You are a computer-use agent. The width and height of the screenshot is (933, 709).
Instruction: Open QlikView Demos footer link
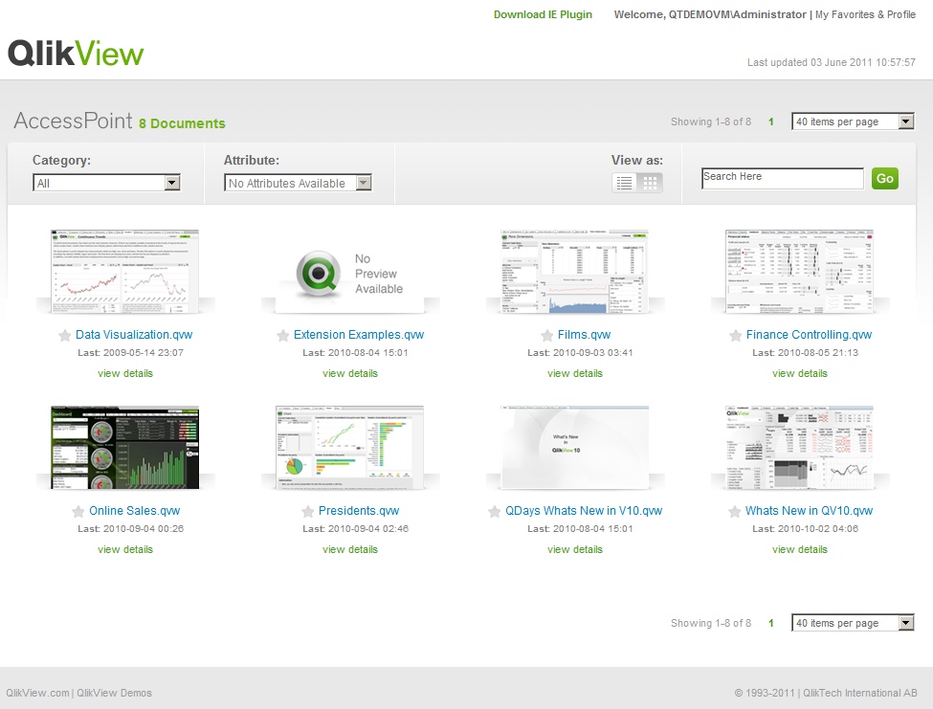click(x=114, y=693)
